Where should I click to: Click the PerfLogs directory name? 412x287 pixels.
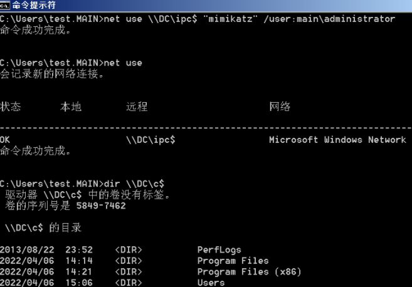219,249
